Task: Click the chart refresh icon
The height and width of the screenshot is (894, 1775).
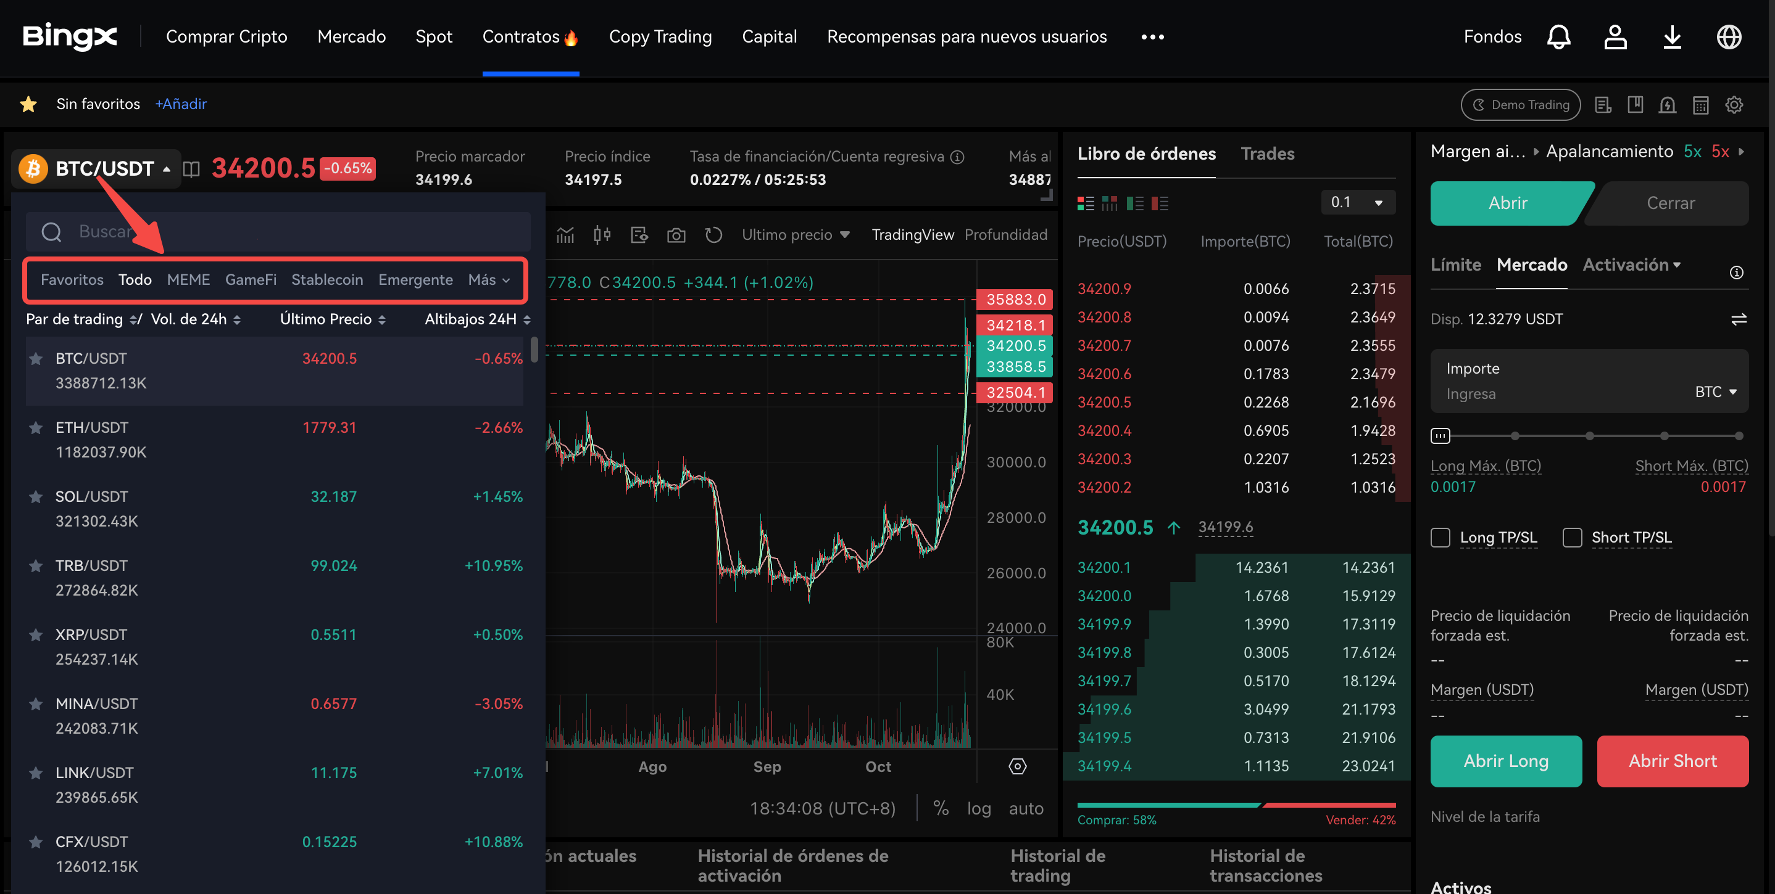Action: (x=713, y=236)
